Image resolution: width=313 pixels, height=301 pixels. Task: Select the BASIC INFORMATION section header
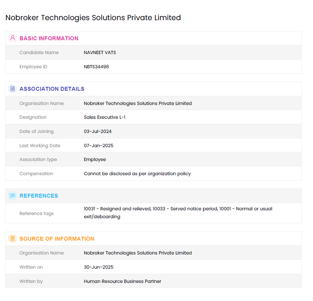tap(49, 38)
